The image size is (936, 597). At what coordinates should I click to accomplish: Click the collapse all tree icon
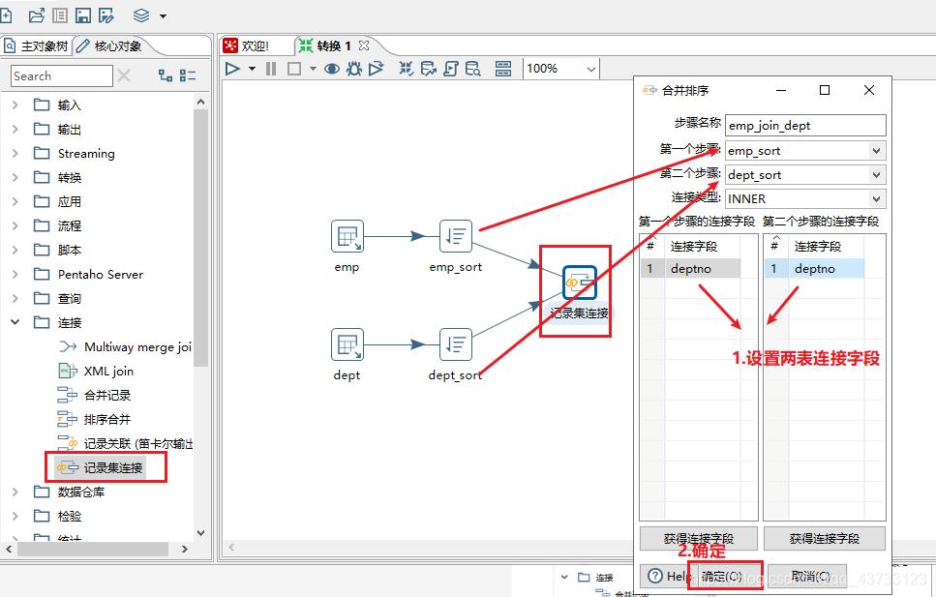pos(188,75)
